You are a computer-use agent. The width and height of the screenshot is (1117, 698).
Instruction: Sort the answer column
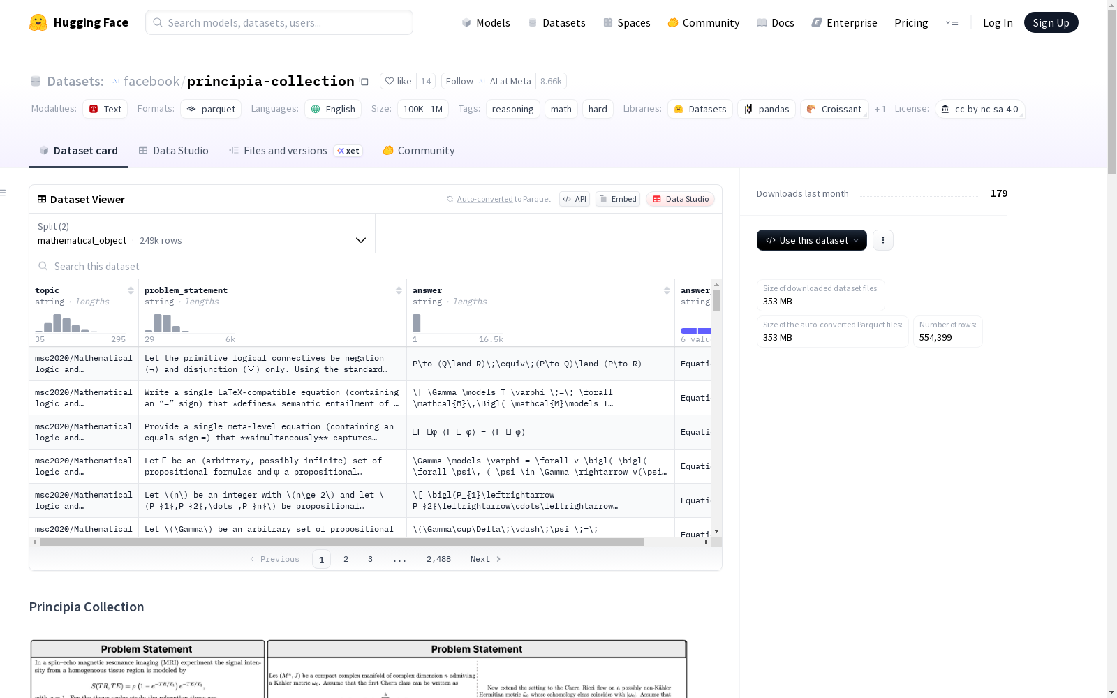click(x=667, y=290)
